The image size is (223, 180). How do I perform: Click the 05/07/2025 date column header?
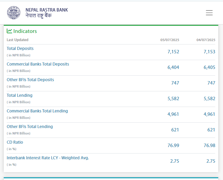pyautogui.click(x=169, y=40)
